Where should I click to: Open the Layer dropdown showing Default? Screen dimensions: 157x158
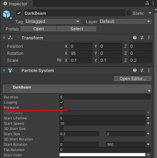click(125, 21)
